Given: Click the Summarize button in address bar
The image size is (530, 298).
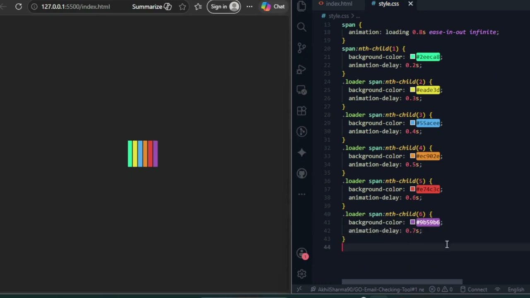Looking at the screenshot, I should [152, 7].
